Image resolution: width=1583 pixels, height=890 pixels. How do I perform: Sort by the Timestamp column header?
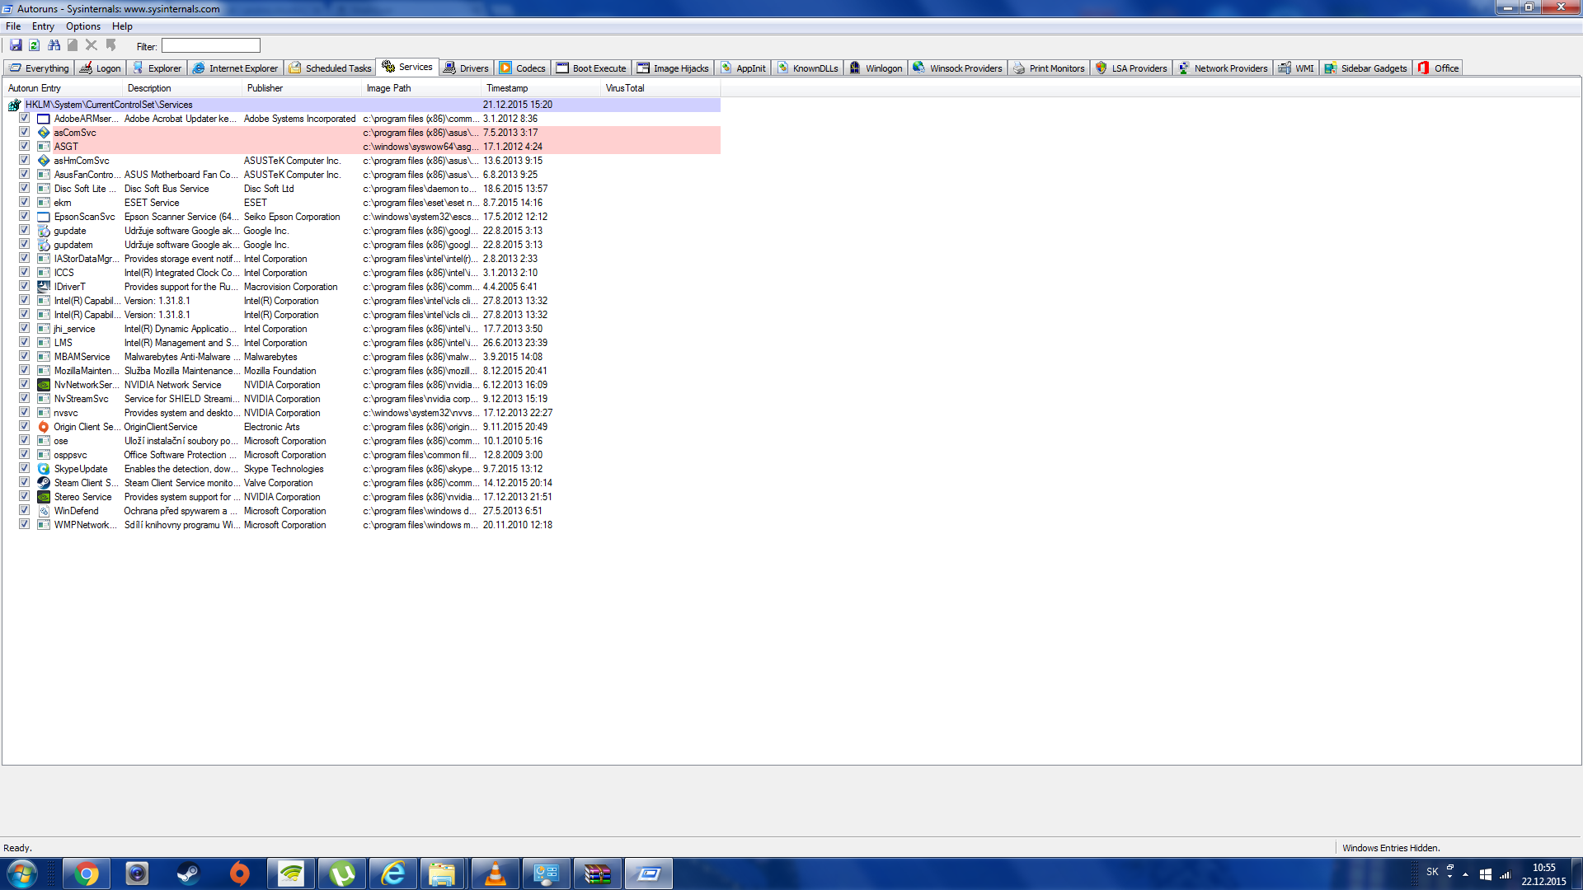tap(506, 88)
